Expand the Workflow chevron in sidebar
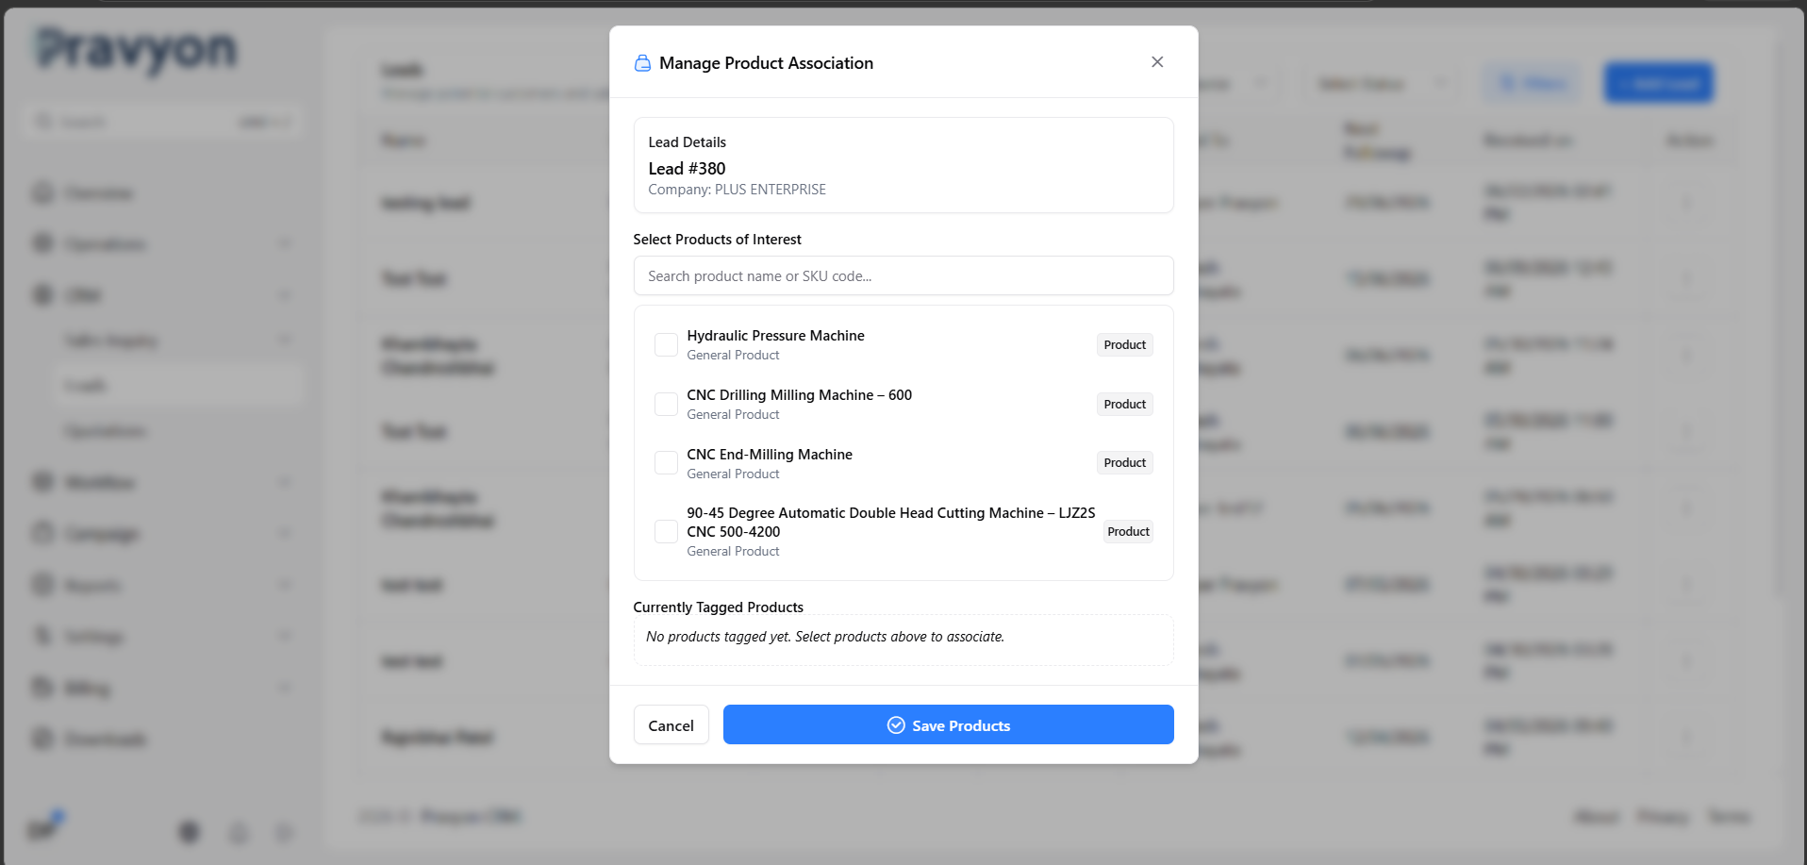The image size is (1807, 865). pyautogui.click(x=285, y=483)
